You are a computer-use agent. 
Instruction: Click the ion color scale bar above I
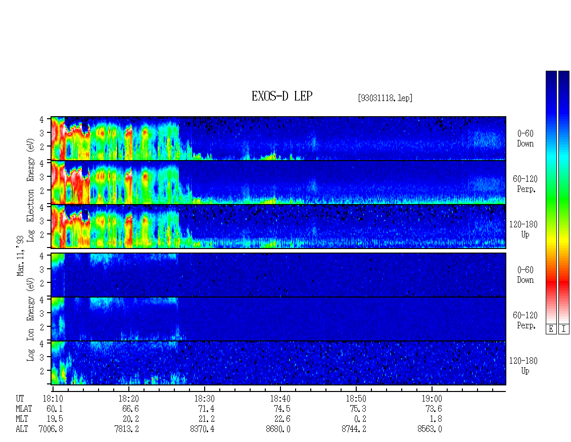[564, 197]
